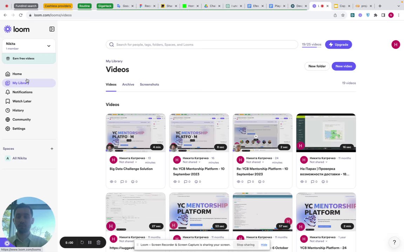Expand Not shared dropdown on Big Data video
This screenshot has width=404, height=252.
pyautogui.click(x=128, y=162)
